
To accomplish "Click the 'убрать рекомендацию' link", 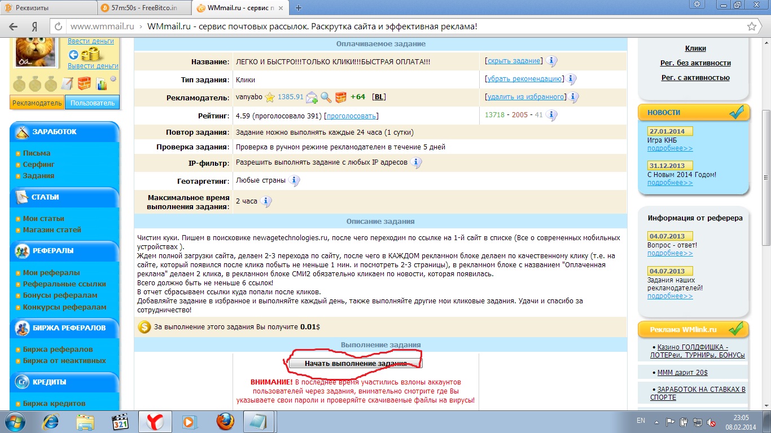I will pos(524,79).
